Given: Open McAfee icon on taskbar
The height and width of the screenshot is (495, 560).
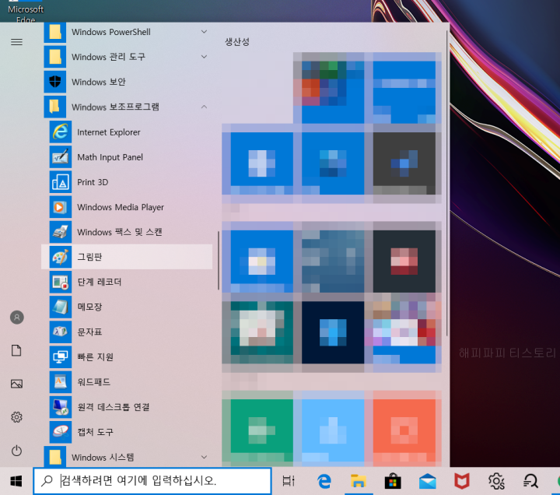Looking at the screenshot, I should click(462, 481).
